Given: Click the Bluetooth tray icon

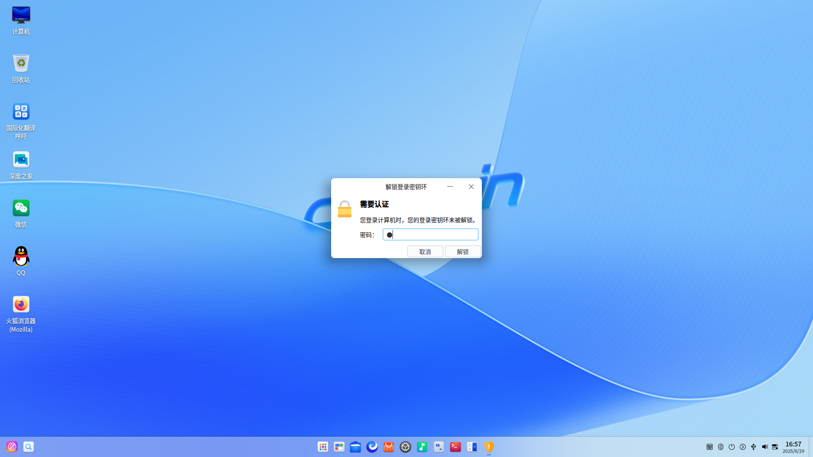Looking at the screenshot, I should 721,447.
